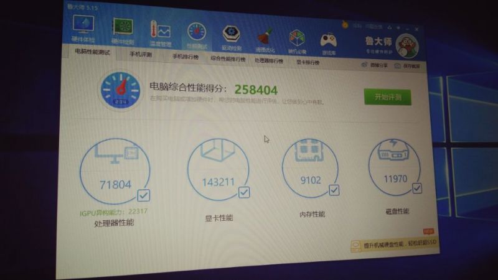Switch to the 手机评测 tab
Viewport: 498px width, 280px height.
[141, 54]
